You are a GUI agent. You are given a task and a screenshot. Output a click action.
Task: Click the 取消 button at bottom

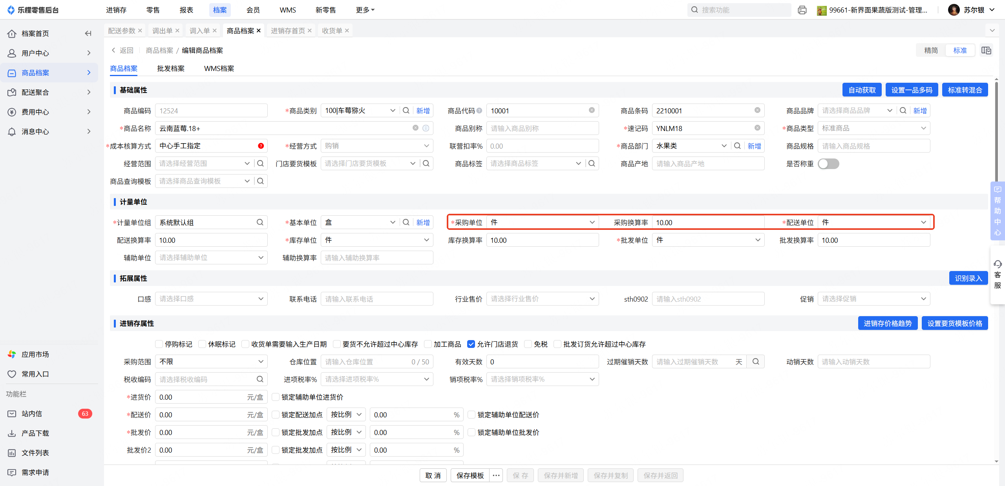click(x=433, y=475)
